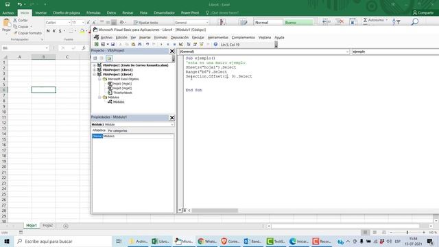Open Windows Start menu
Viewport: 439px width, 247px height.
(7, 241)
